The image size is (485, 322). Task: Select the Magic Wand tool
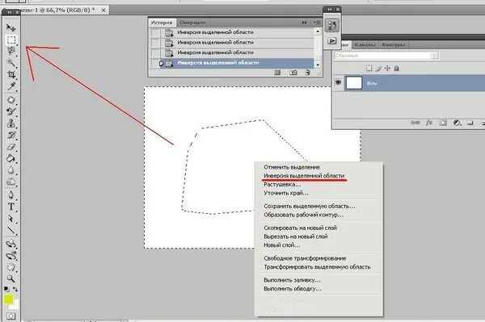tap(11, 63)
